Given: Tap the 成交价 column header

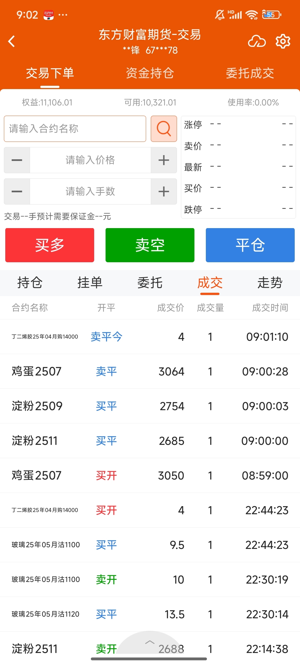Looking at the screenshot, I should pos(171,307).
